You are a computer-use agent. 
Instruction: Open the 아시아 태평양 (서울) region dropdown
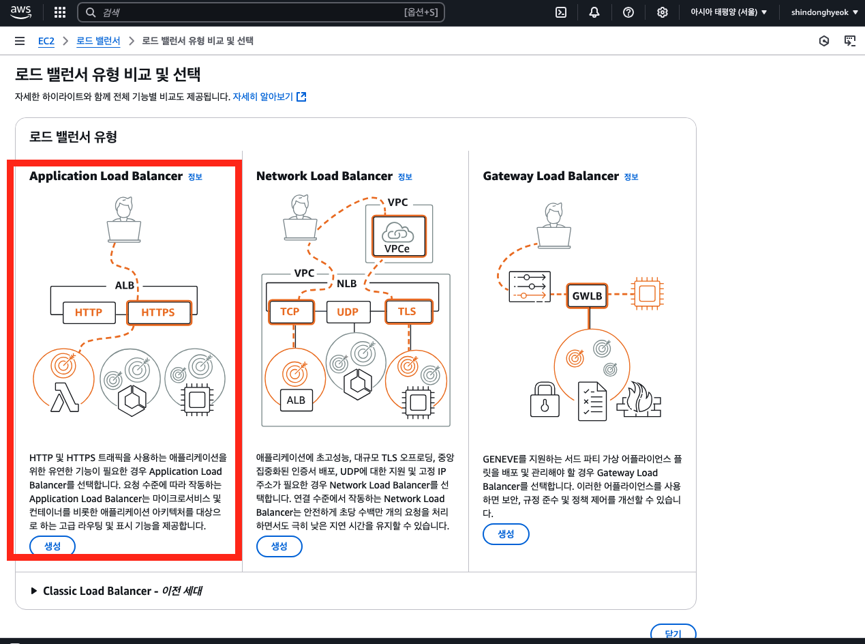pyautogui.click(x=729, y=12)
